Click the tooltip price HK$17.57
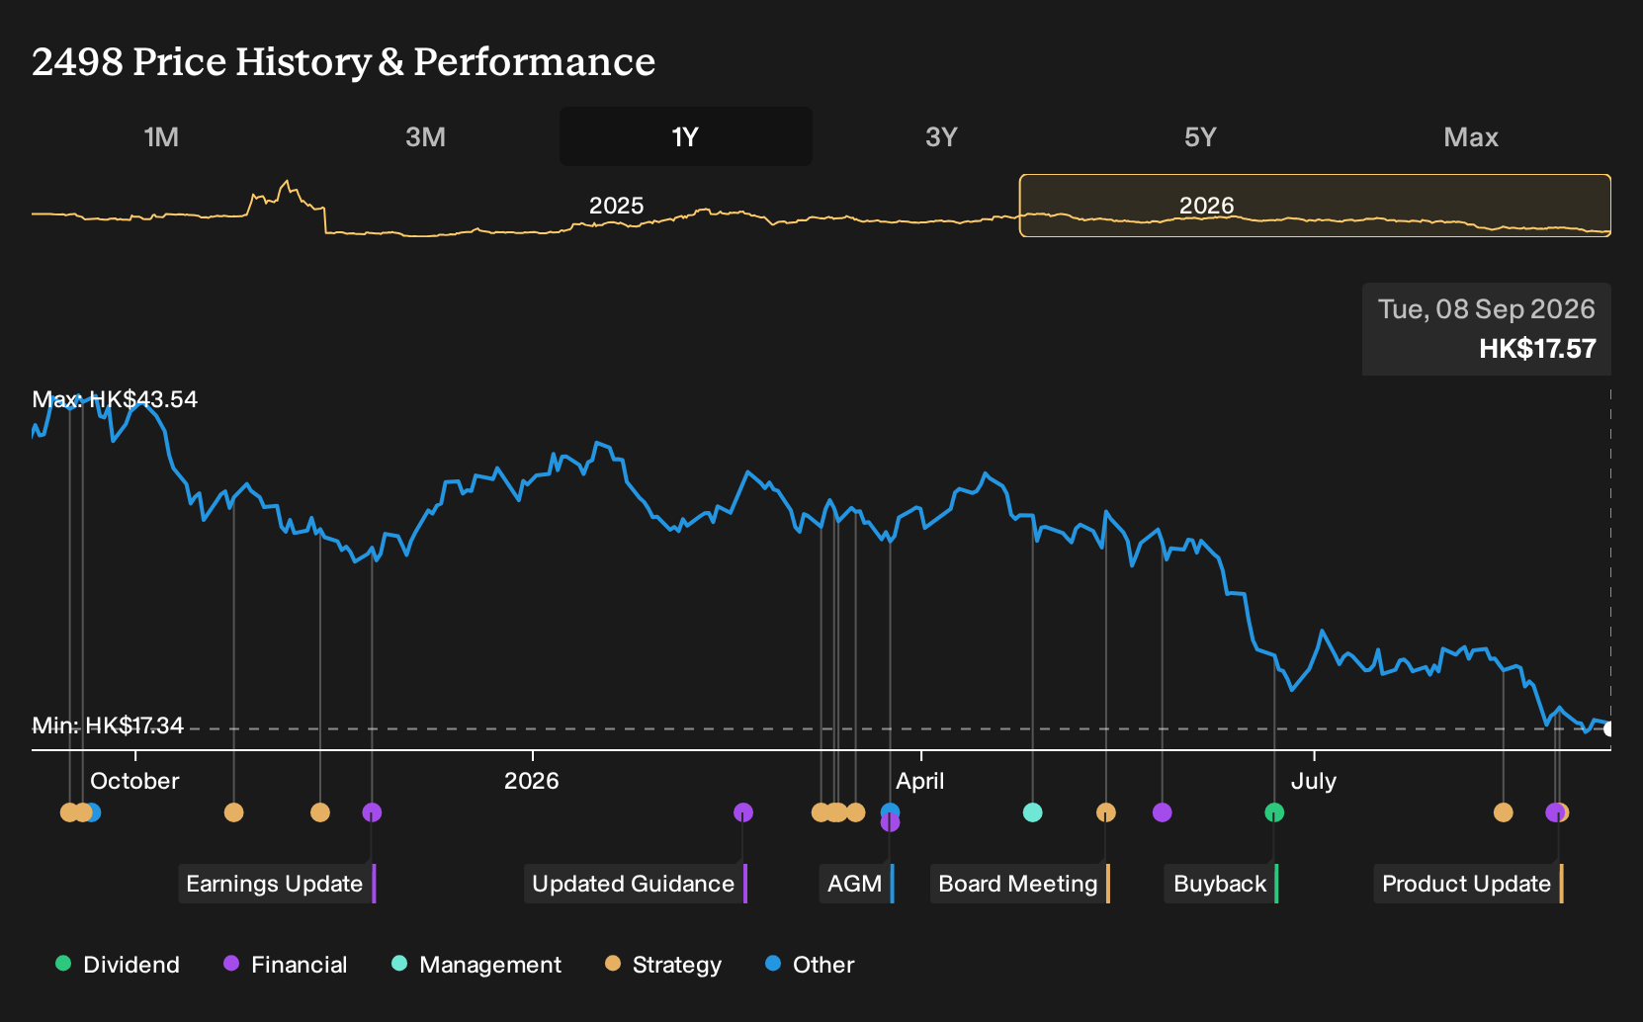Image resolution: width=1643 pixels, height=1022 pixels. (x=1537, y=349)
